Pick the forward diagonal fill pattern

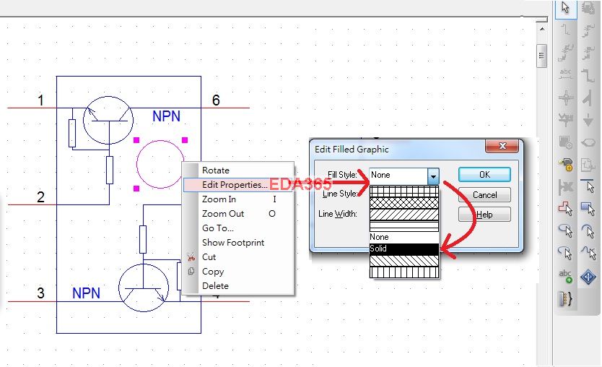404,215
